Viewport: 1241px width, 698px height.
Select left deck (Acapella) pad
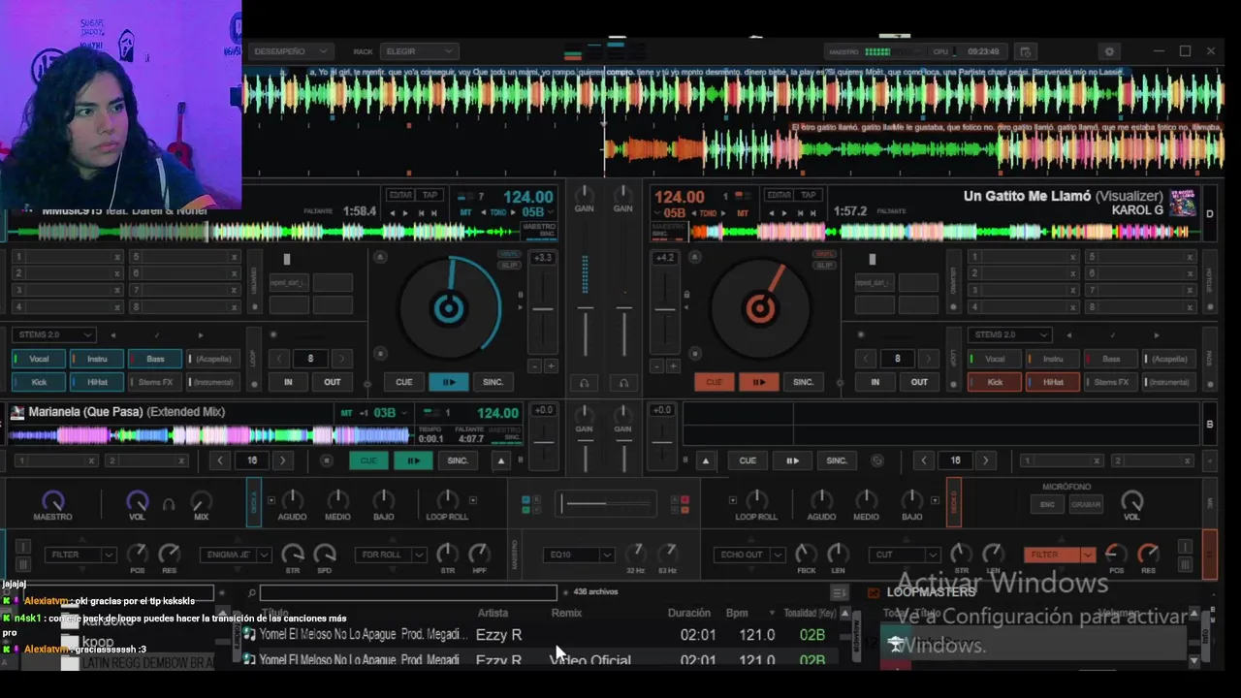point(213,359)
